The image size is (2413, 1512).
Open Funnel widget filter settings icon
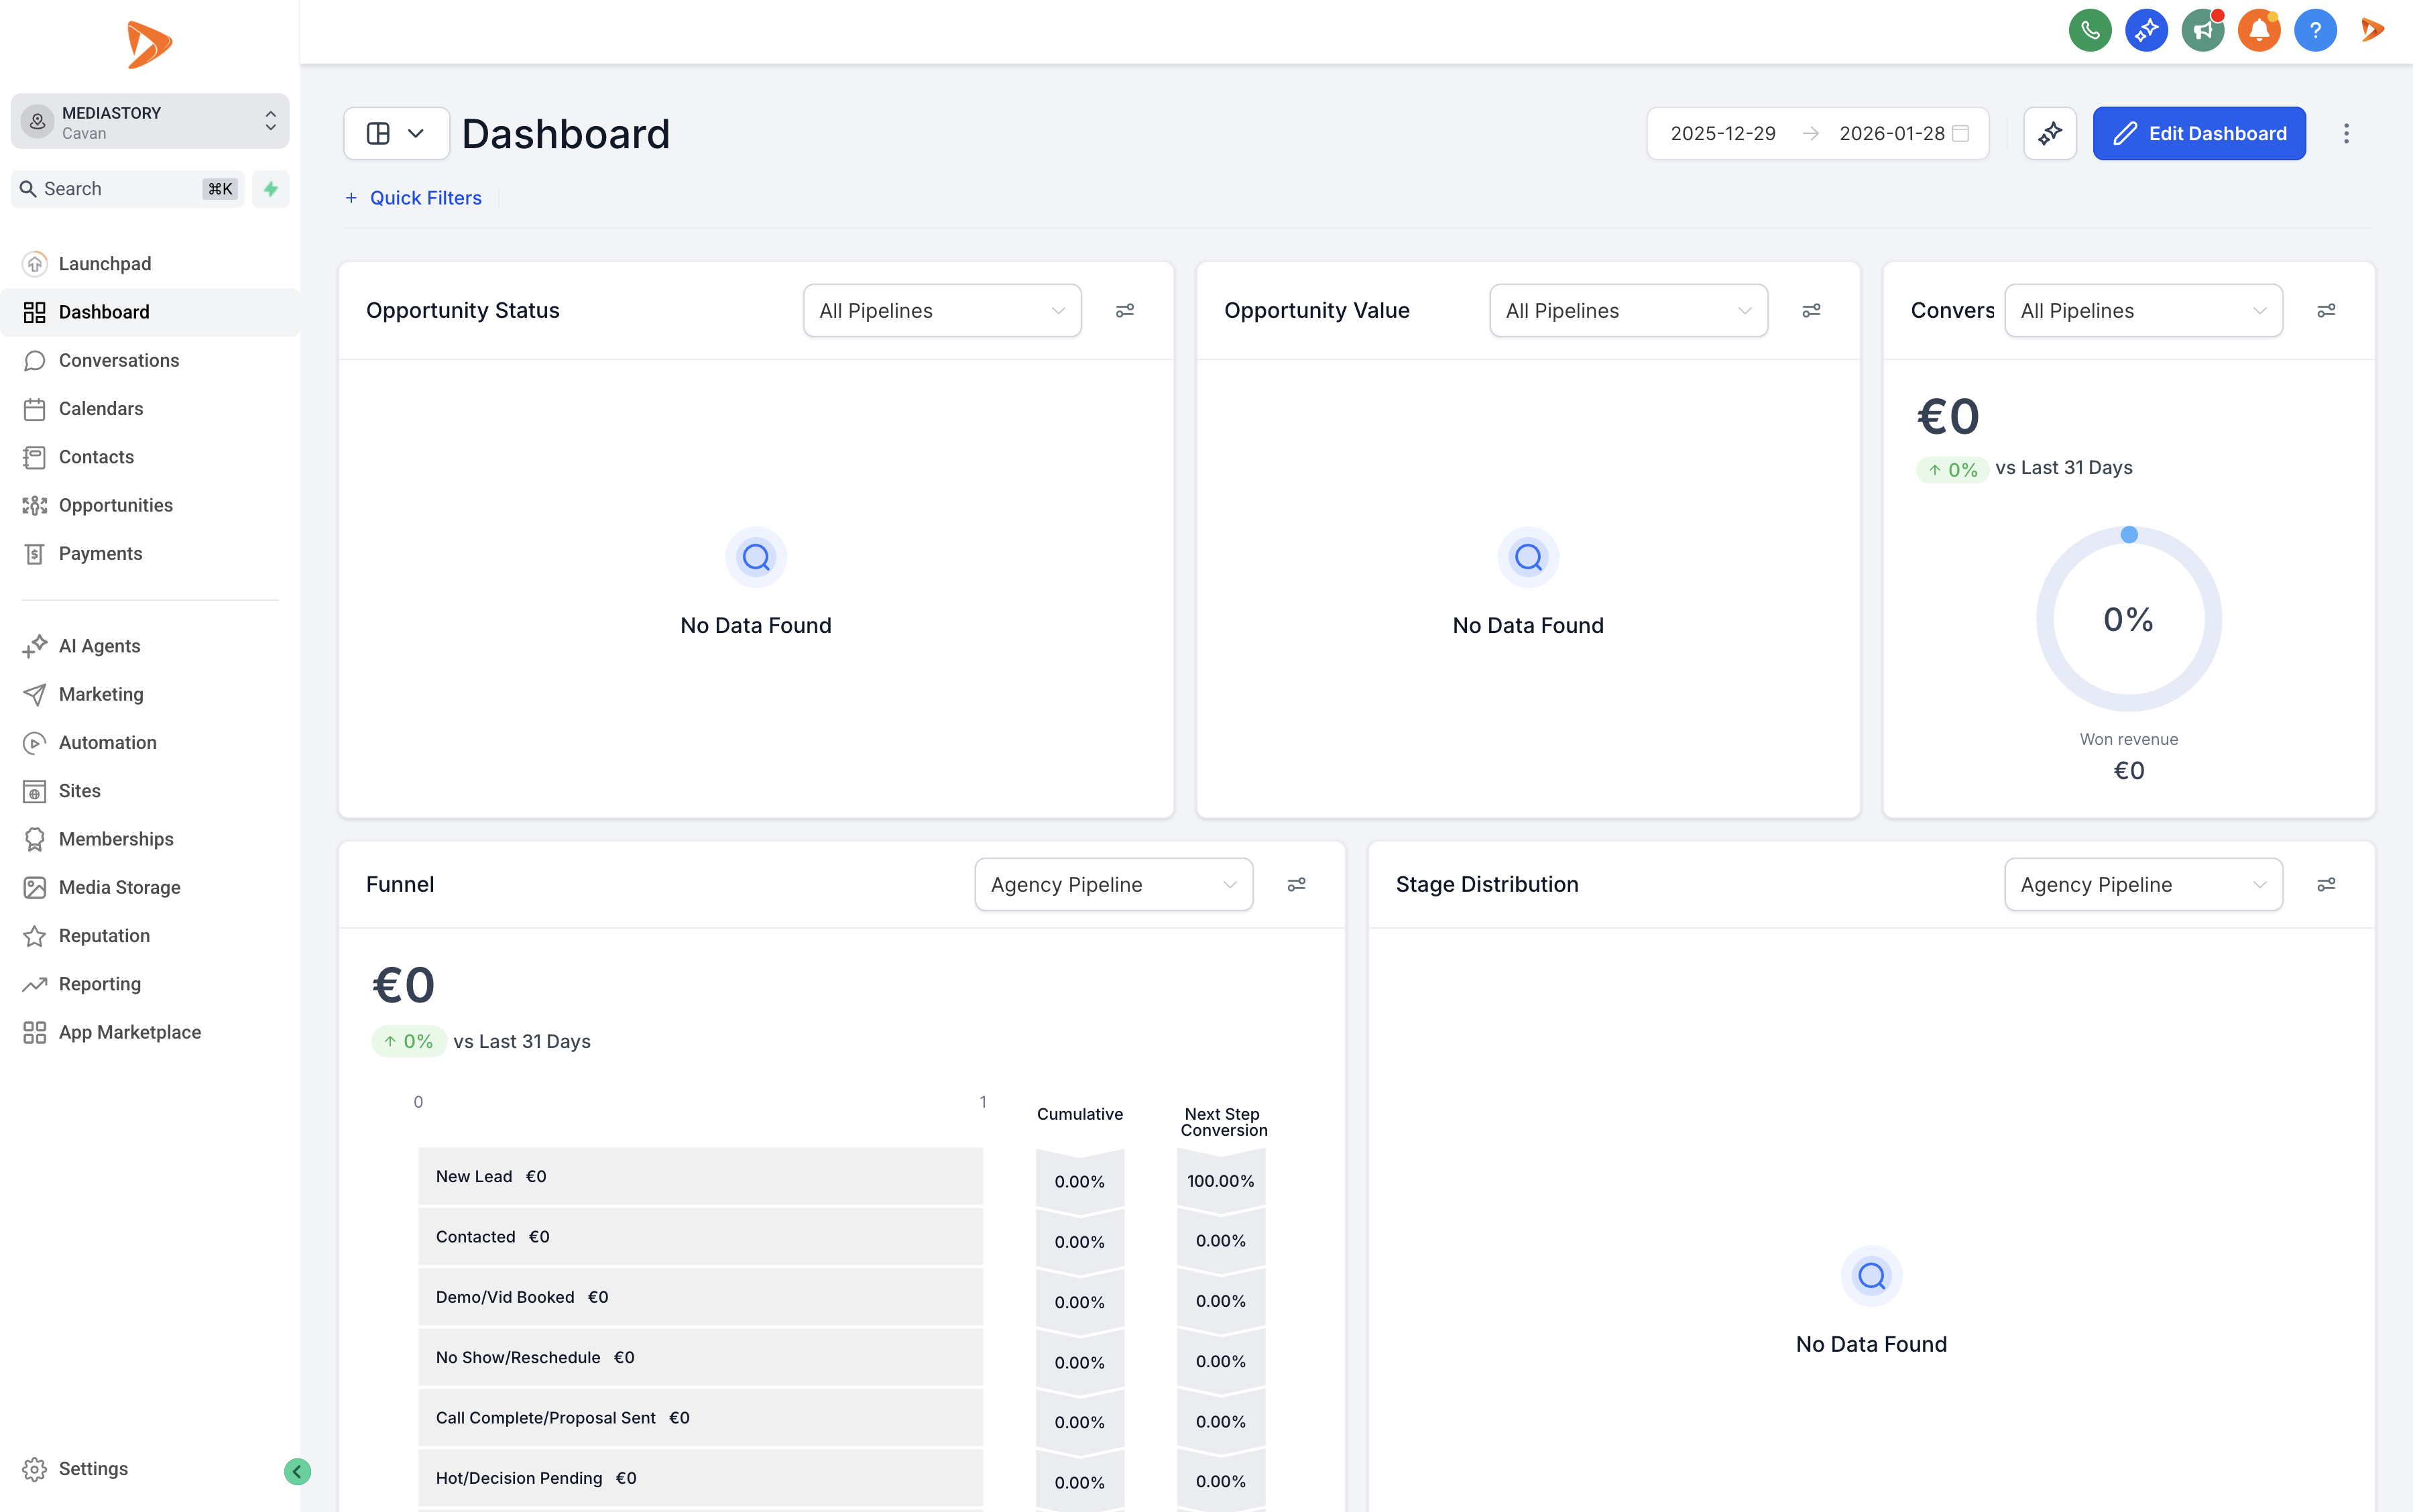[1296, 884]
